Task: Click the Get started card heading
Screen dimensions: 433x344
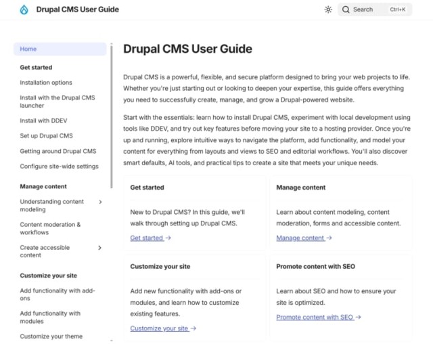Action: point(147,188)
